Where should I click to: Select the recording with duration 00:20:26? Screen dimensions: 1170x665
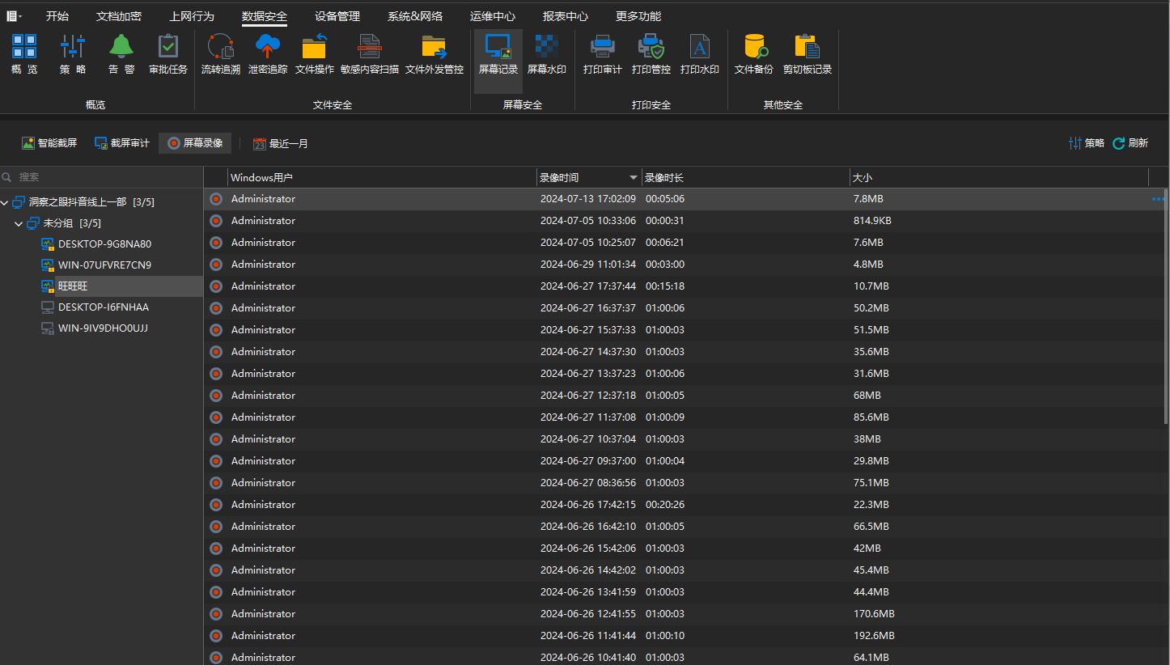(683, 505)
